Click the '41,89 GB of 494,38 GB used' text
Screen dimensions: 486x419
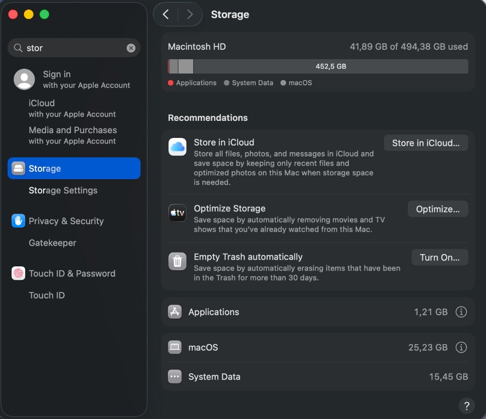(x=409, y=47)
